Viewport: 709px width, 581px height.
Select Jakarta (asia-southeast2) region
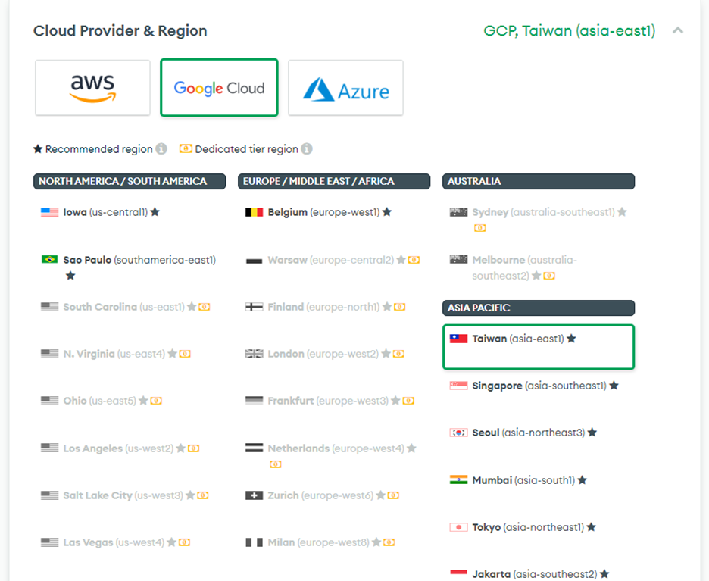(x=534, y=574)
